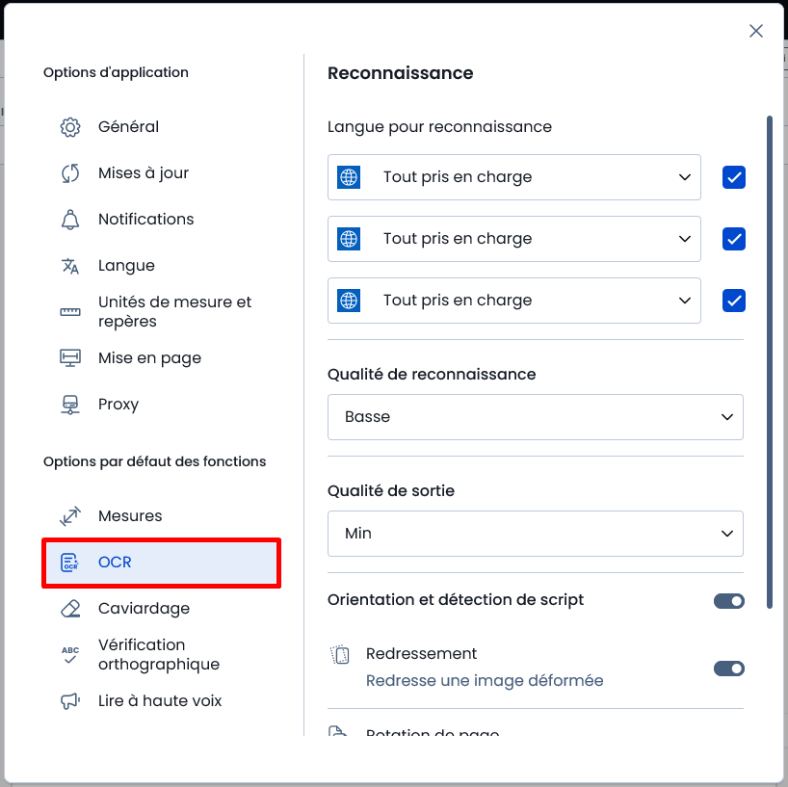Close the options dialog
The height and width of the screenshot is (787, 788).
(756, 31)
